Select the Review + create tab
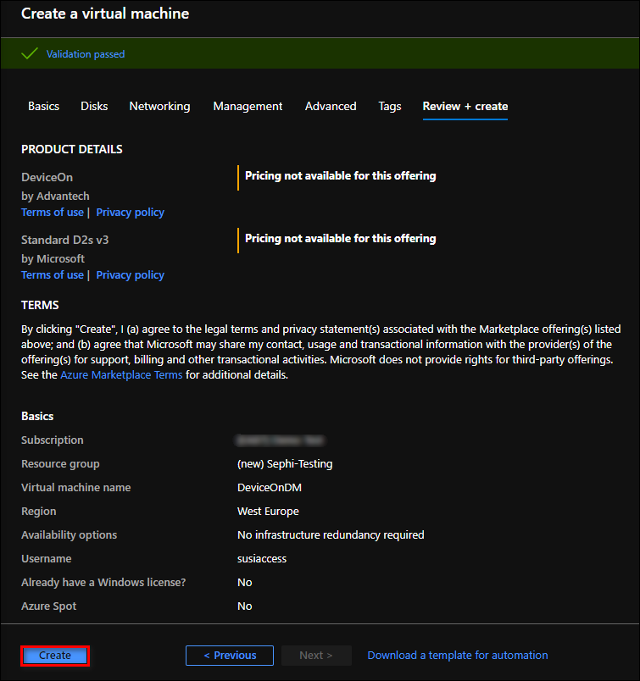 coord(465,106)
